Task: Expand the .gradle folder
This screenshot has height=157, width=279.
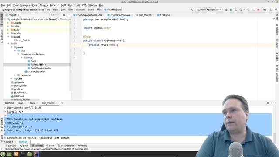Action: pos(8,23)
